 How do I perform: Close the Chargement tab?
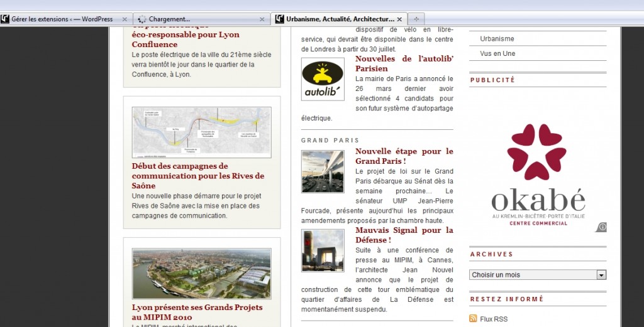coord(262,19)
